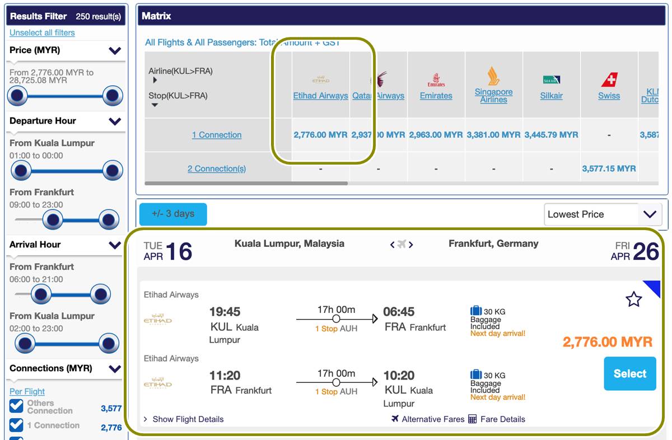Open Fare Details
Viewport: 672px width, 440px height.
503,419
